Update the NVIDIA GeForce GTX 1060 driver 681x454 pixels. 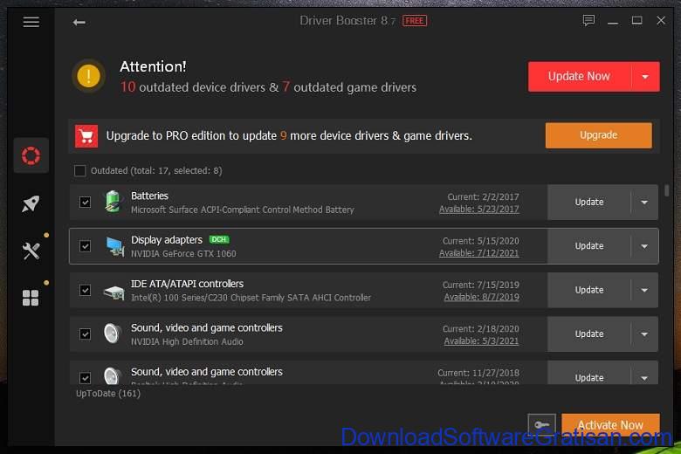(589, 246)
